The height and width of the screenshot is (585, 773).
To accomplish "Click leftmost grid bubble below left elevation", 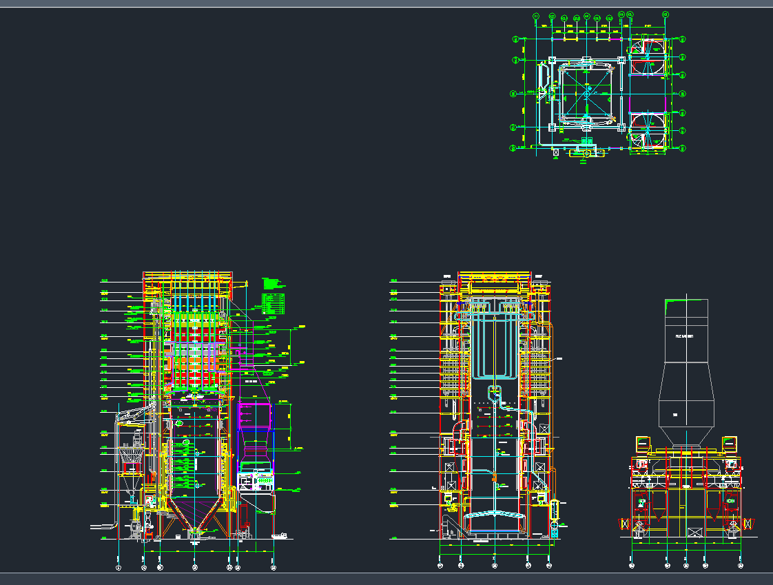I will [x=118, y=567].
